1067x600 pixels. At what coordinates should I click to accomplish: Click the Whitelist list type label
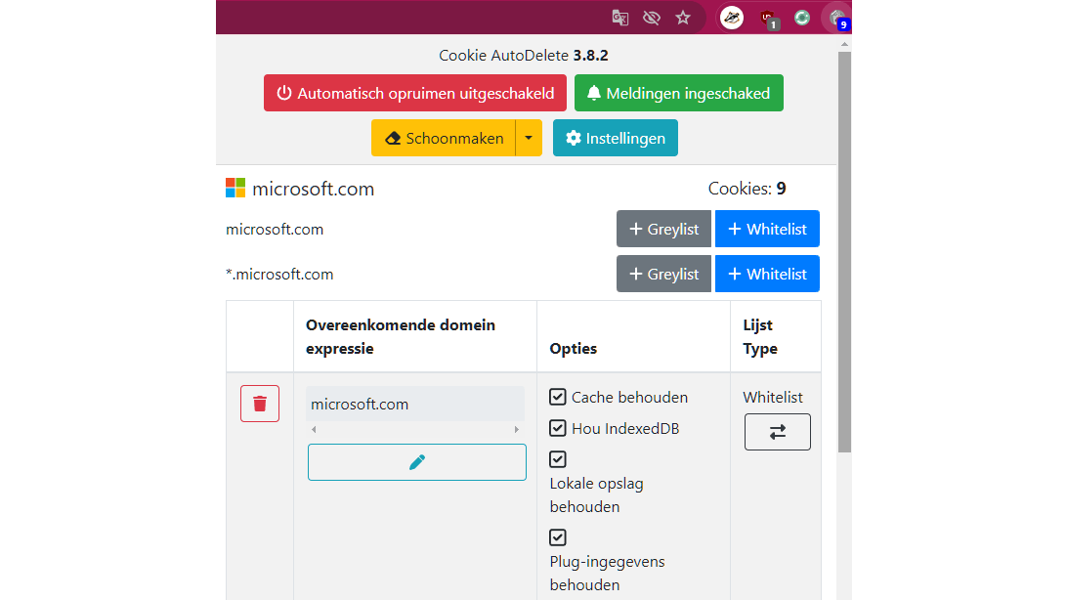[772, 398]
